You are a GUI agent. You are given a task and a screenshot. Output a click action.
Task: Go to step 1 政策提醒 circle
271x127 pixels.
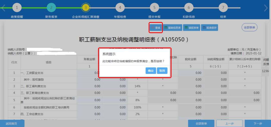coord(17,8)
